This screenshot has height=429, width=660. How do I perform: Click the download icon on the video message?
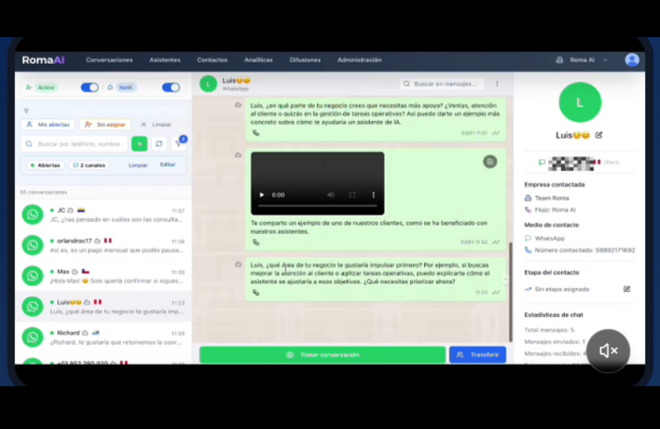click(x=489, y=162)
